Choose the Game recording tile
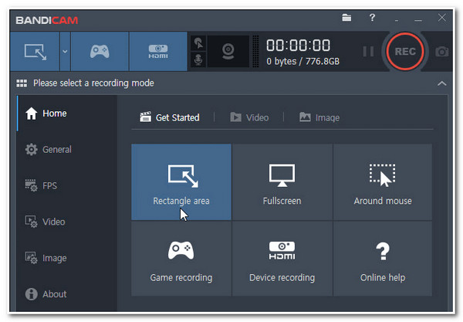 pos(181,259)
